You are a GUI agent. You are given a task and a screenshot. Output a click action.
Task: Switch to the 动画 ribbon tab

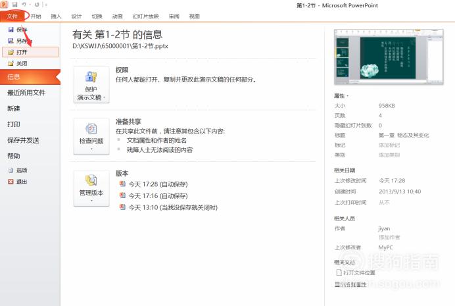(117, 16)
